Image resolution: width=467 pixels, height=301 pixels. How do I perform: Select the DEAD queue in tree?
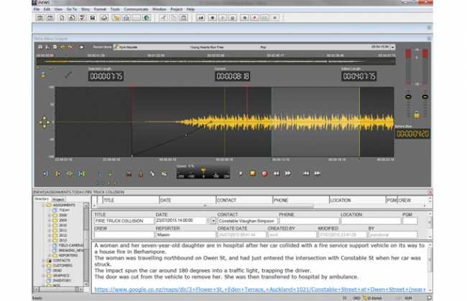(57, 271)
